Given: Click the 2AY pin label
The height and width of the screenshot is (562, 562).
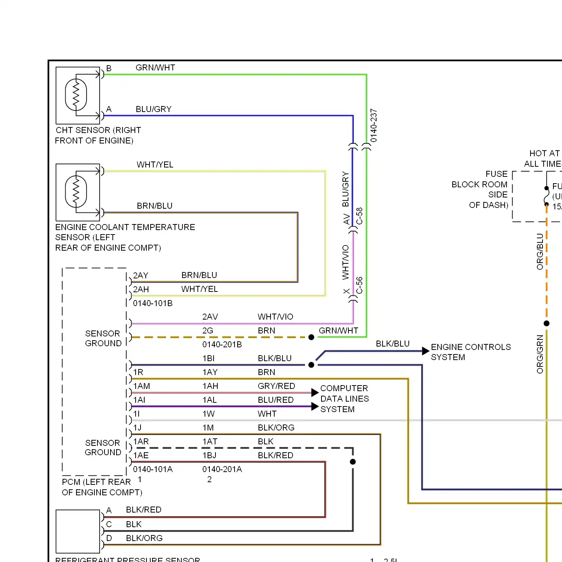Looking at the screenshot, I should [x=141, y=276].
